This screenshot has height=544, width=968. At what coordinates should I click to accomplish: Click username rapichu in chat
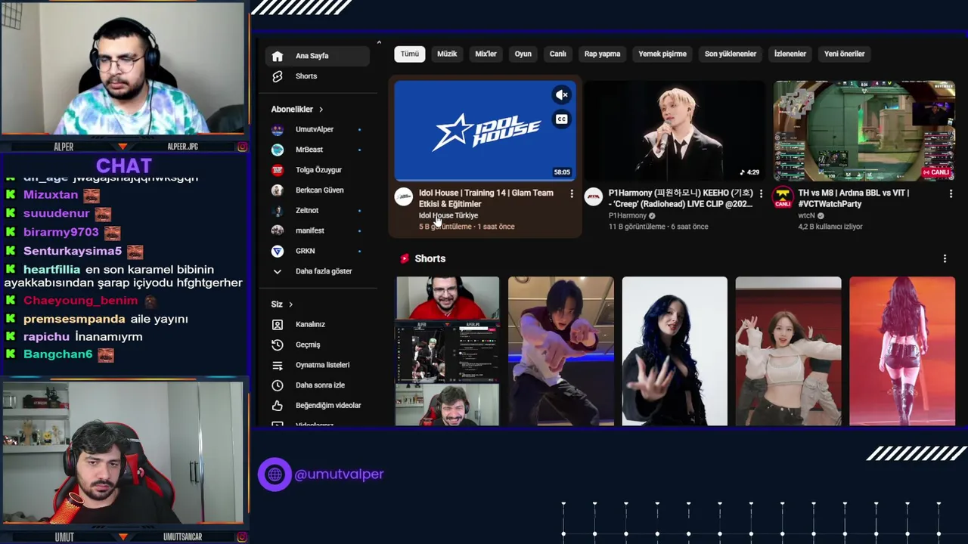click(x=46, y=337)
